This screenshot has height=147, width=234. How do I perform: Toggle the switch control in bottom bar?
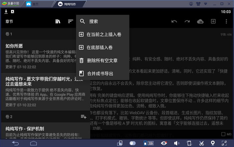132,143
